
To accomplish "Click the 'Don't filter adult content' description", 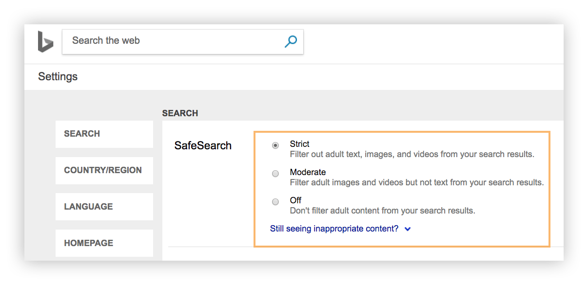I will coord(382,211).
